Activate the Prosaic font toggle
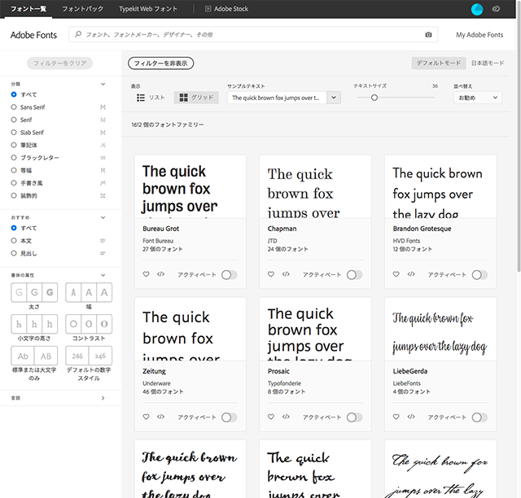Image resolution: width=521 pixels, height=498 pixels. [x=355, y=417]
